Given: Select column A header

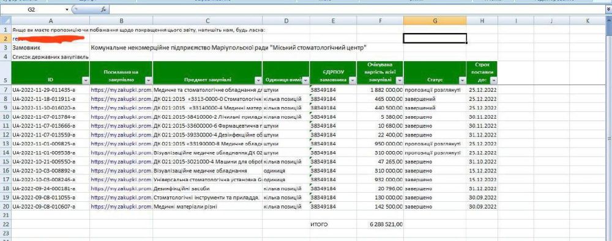Looking at the screenshot, I should [x=50, y=21].
